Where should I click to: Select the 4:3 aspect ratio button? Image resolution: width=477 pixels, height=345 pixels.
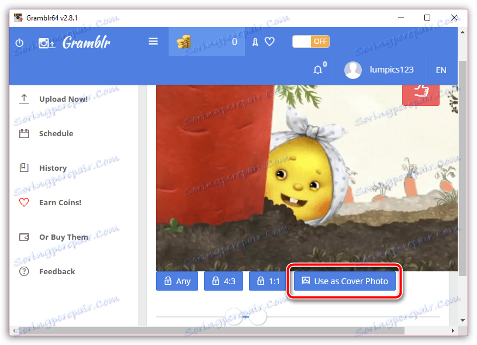point(223,281)
